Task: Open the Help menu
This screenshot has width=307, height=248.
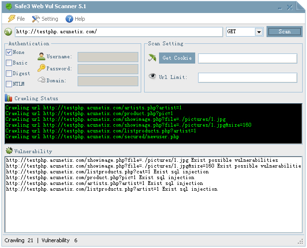Action: 75,19
